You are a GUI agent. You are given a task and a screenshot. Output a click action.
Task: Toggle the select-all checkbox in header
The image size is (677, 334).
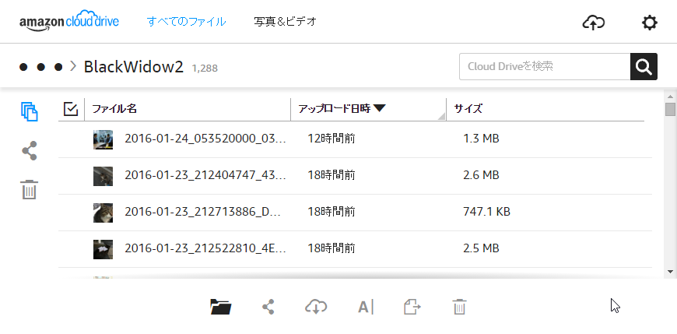[71, 109]
